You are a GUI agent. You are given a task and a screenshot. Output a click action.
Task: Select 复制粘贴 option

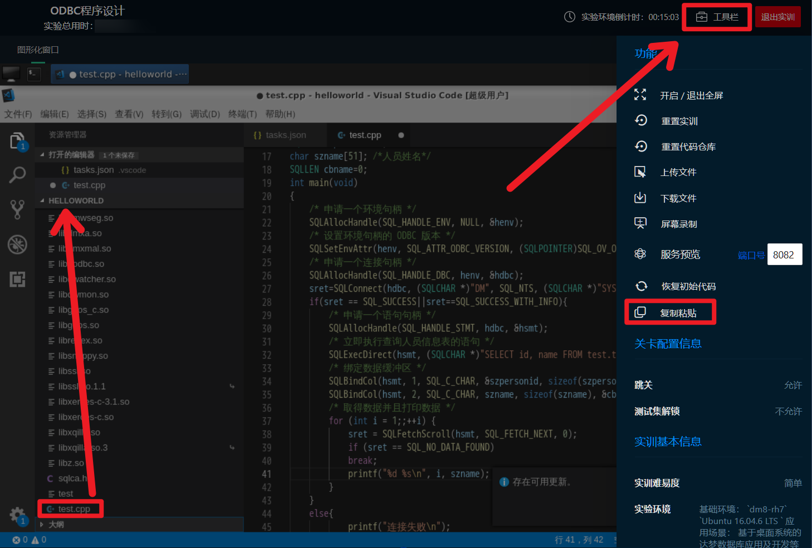678,314
